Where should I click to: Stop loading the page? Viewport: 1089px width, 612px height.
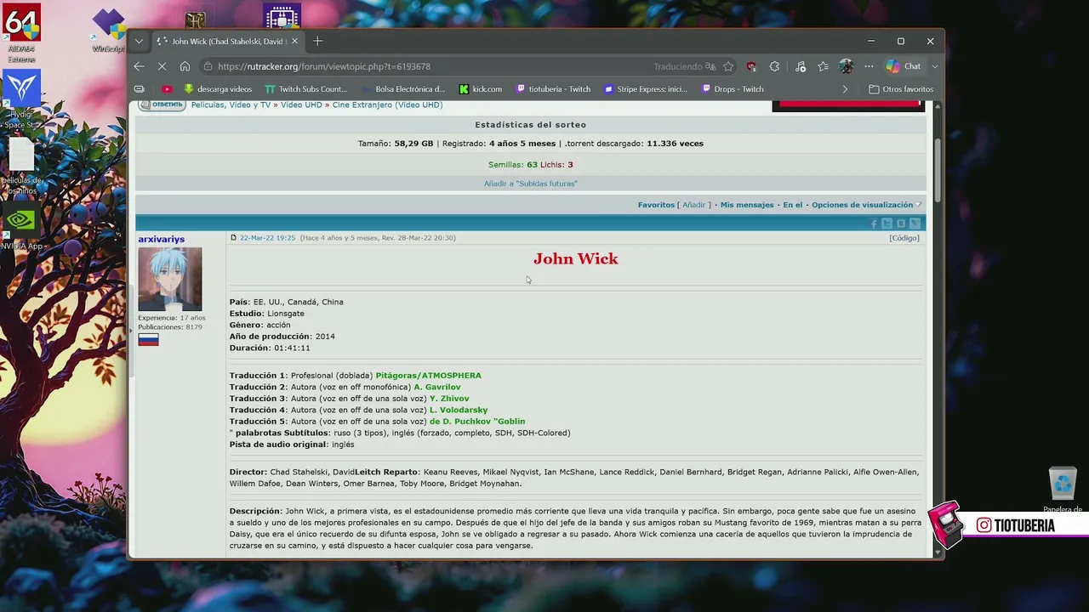162,66
